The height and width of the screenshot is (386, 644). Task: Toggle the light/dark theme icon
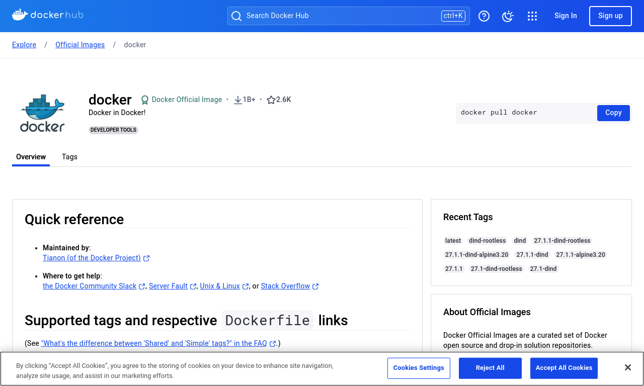pos(508,16)
